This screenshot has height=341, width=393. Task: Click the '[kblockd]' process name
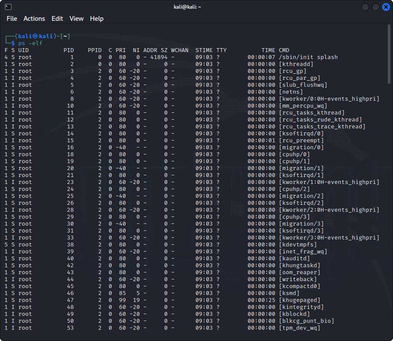tap(294, 314)
